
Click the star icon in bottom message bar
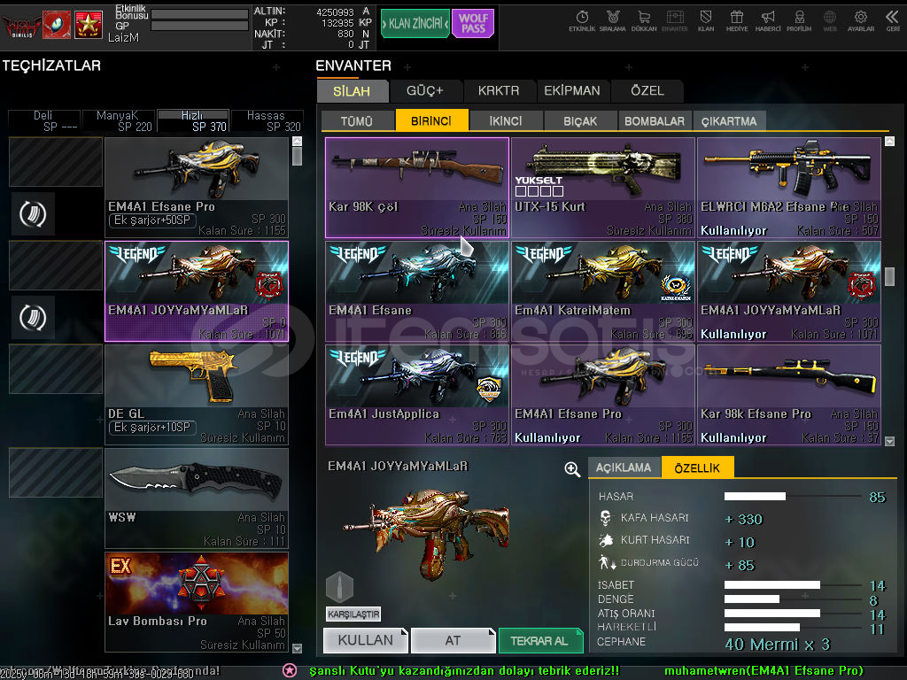pyautogui.click(x=290, y=670)
